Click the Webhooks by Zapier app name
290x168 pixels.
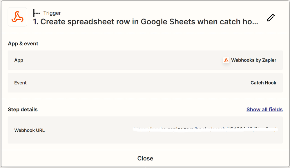point(253,60)
